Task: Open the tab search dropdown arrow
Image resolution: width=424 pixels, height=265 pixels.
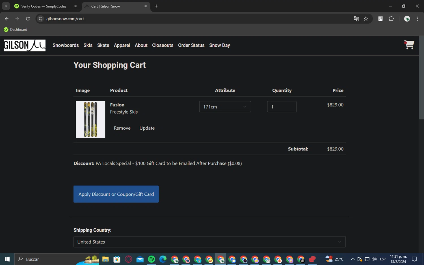Action: click(x=6, y=6)
